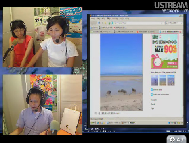Close the active browser tab with red icon
Viewport: 189px width, 143px height.
(180, 31)
